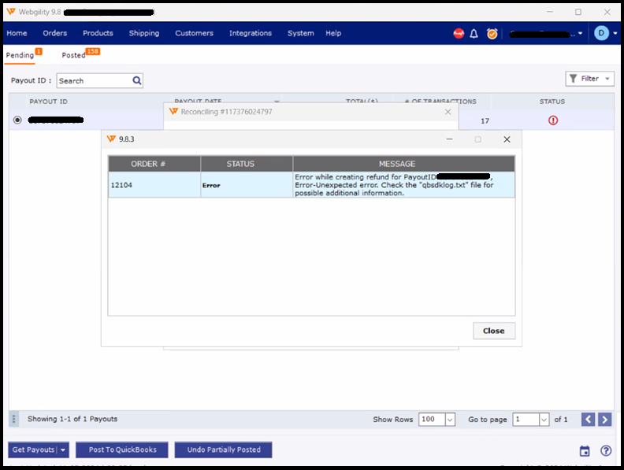The image size is (624, 470).
Task: Switch to the Posted tab
Action: tap(74, 55)
